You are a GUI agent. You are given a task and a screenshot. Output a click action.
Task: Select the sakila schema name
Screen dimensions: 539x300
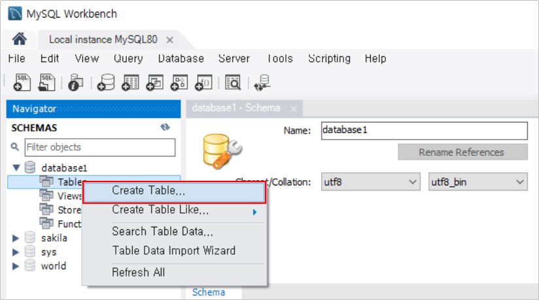54,238
